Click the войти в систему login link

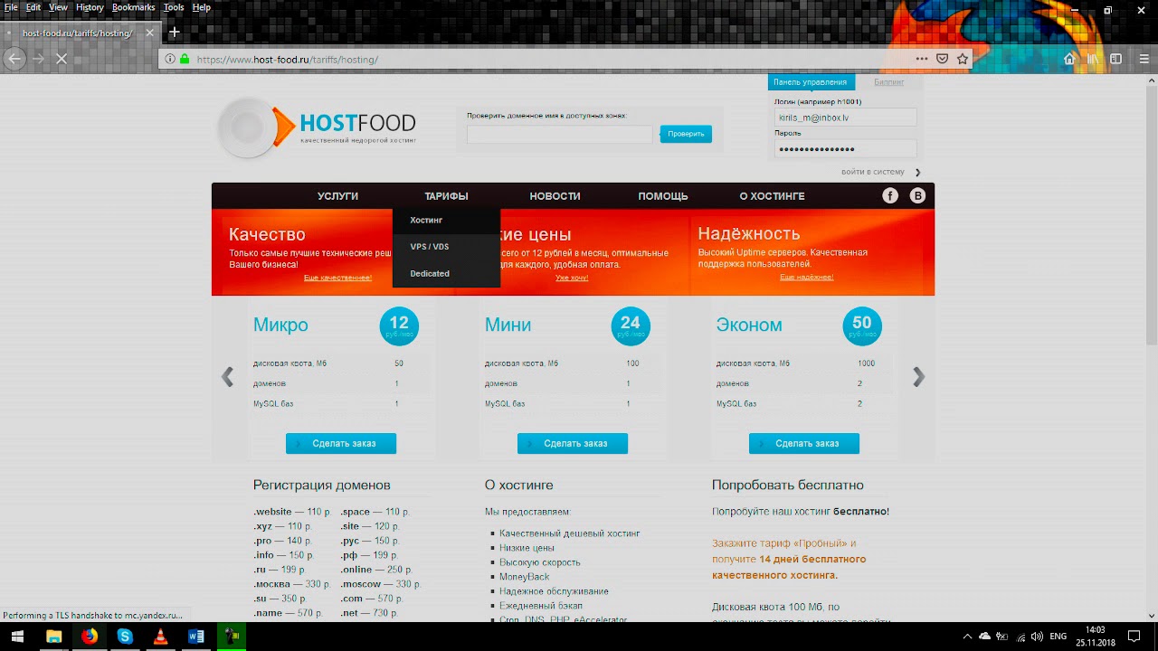click(x=873, y=172)
